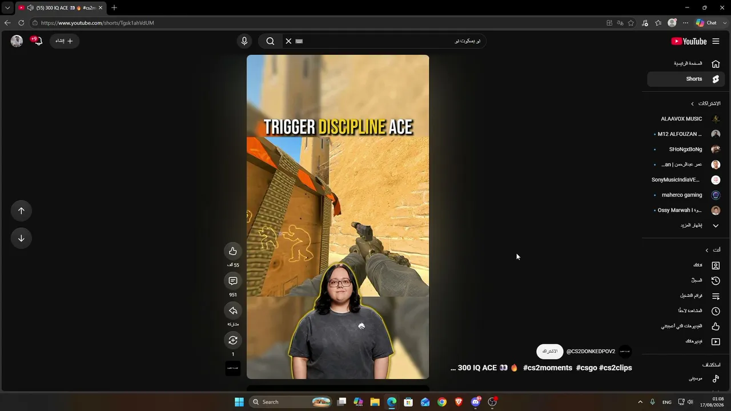Image resolution: width=731 pixels, height=411 pixels.
Task: Go to the previous Short with up arrow
Action: [21, 211]
